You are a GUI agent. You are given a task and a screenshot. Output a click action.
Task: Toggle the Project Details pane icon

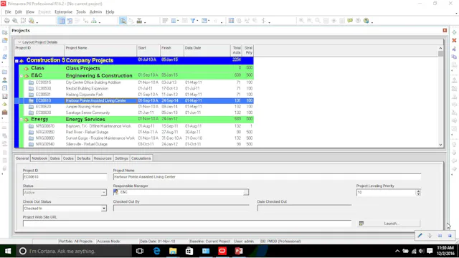point(123,21)
